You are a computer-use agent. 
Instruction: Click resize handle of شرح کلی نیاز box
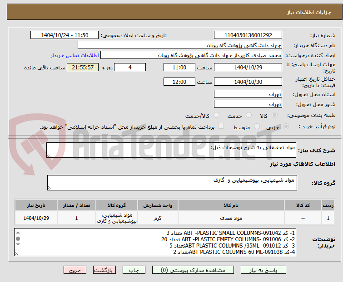pyautogui.click(x=49, y=155)
